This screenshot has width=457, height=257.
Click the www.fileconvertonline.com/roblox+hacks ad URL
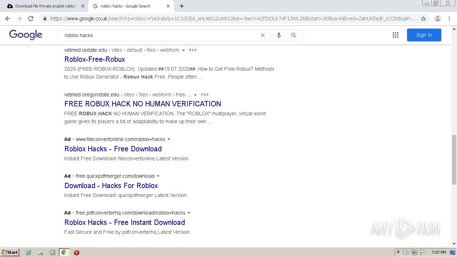[x=120, y=139]
